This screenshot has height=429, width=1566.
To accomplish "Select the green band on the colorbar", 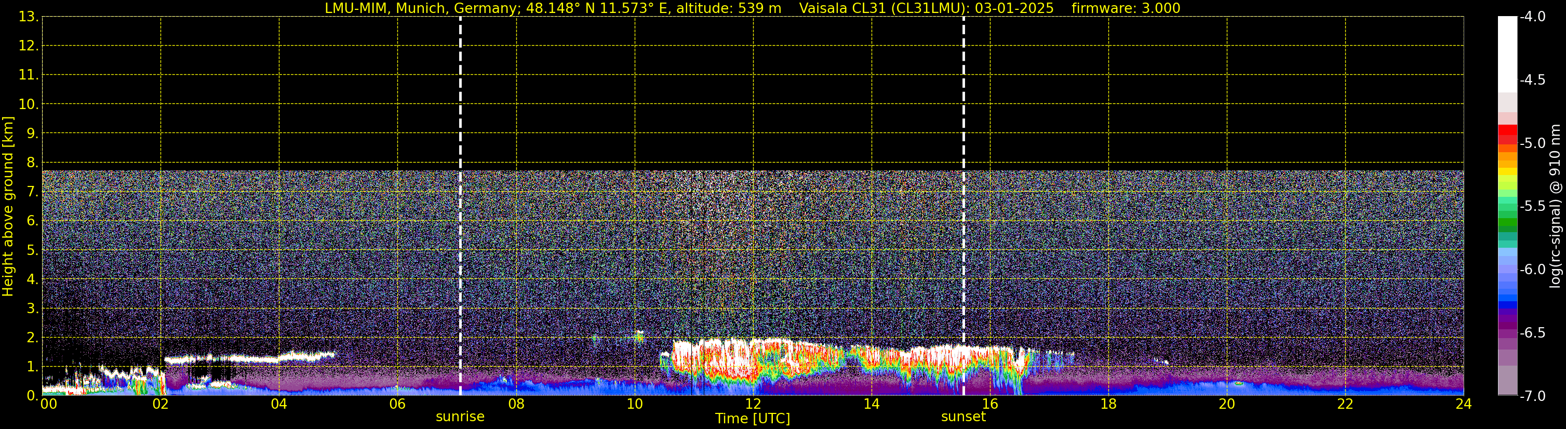I will tap(1507, 222).
